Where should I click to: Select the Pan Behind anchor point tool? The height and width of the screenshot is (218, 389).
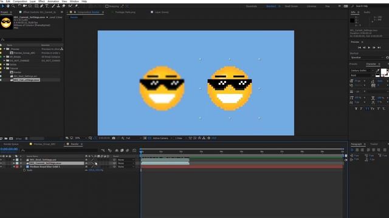point(30,6)
